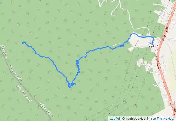
Task: Click the گلسارک village label
Action: pyautogui.click(x=154, y=46)
